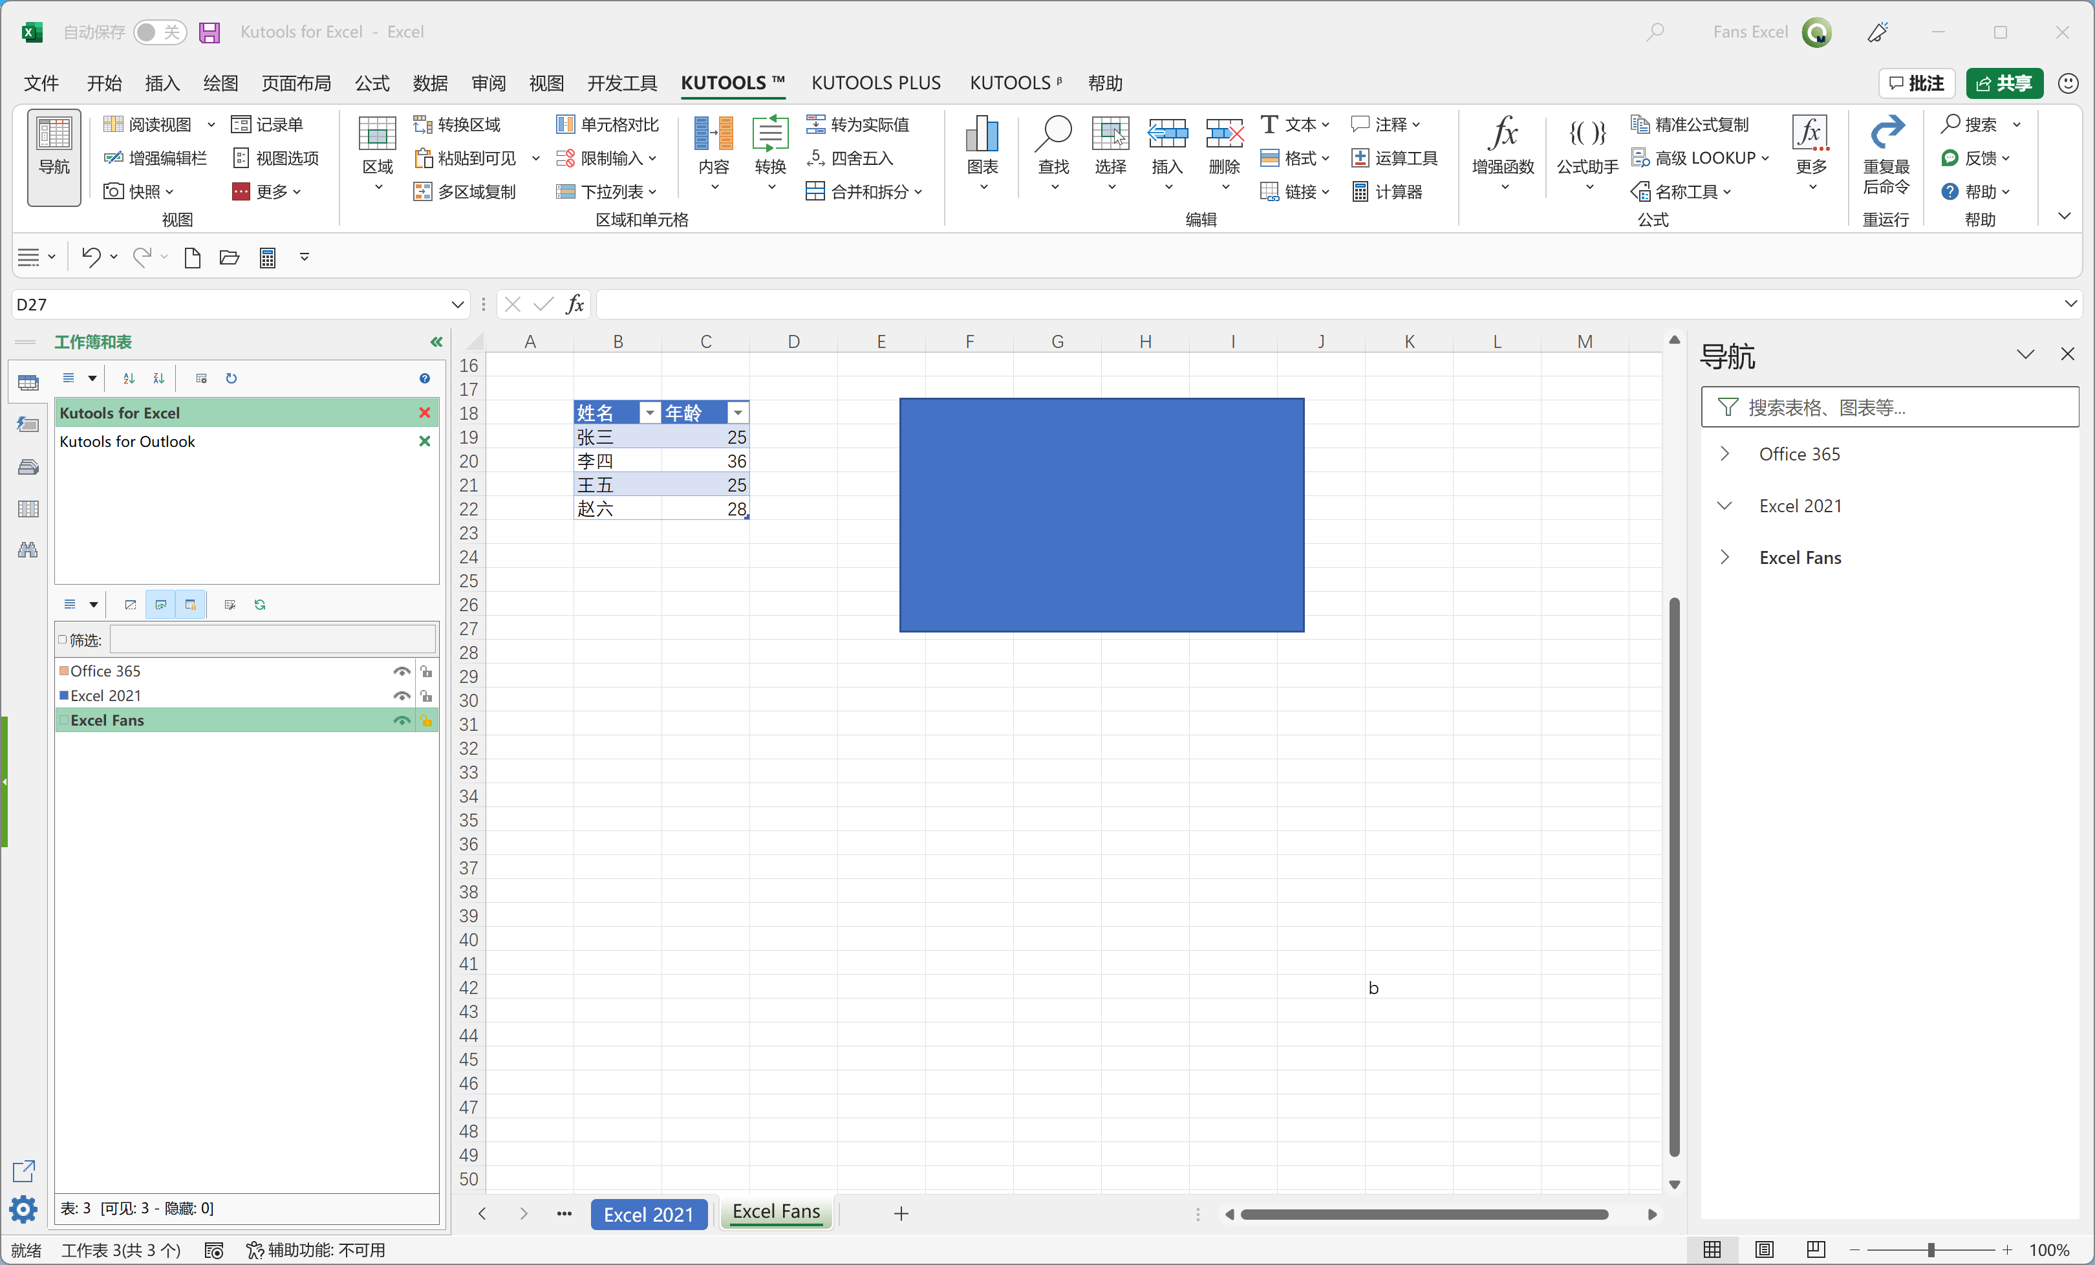The height and width of the screenshot is (1265, 2095).
Task: Collapse the ribbon with the chevron
Action: click(2065, 217)
